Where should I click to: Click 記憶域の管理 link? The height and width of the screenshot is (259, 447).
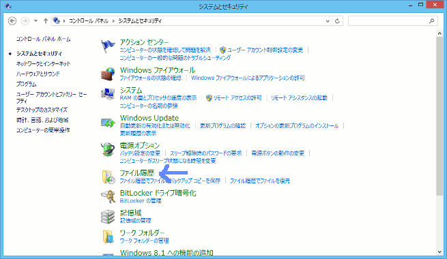coord(135,221)
